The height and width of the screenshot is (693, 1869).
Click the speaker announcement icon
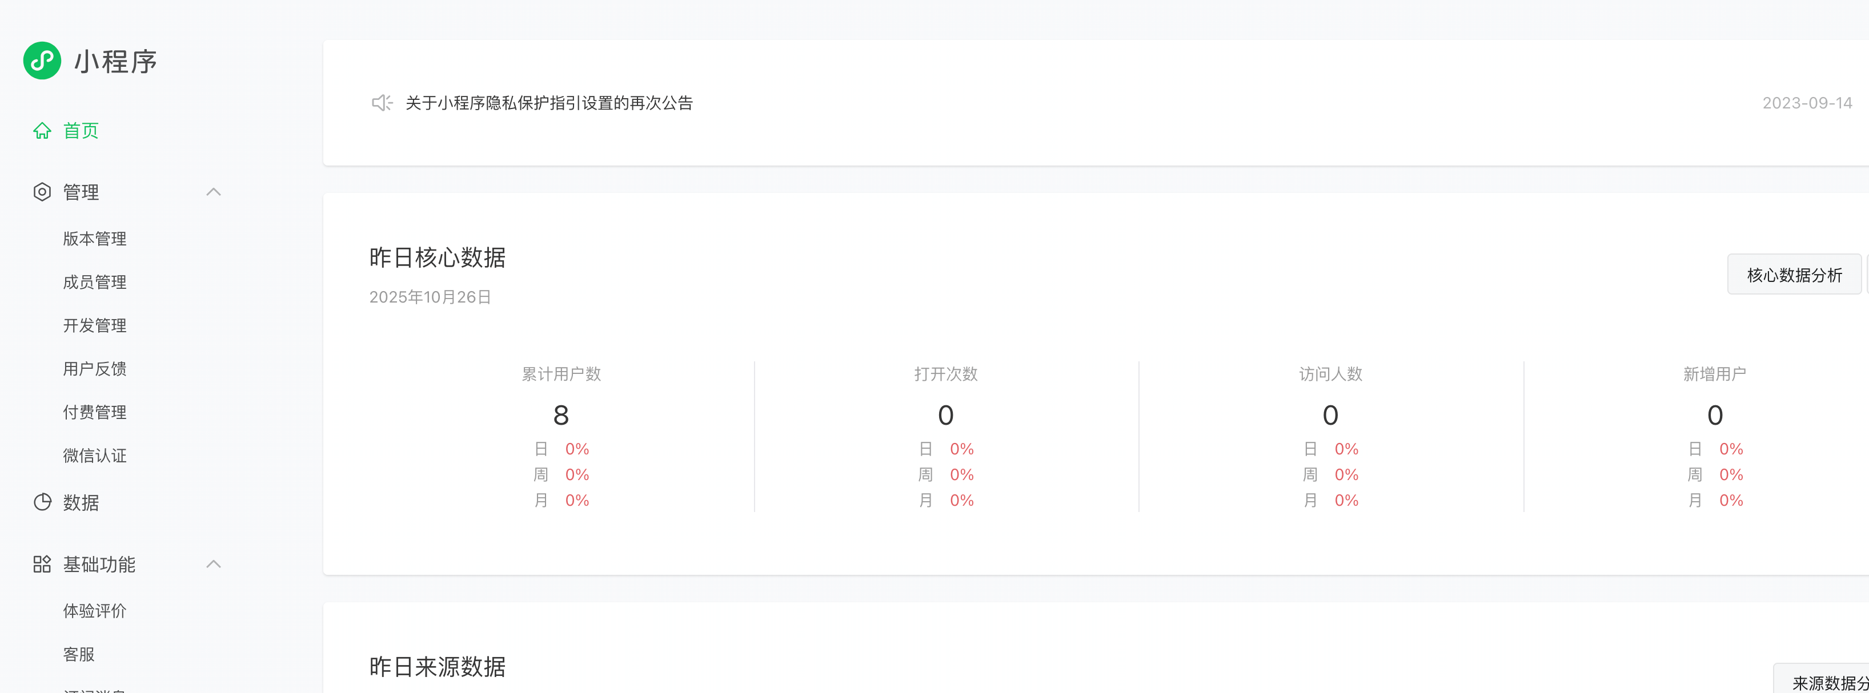(382, 103)
